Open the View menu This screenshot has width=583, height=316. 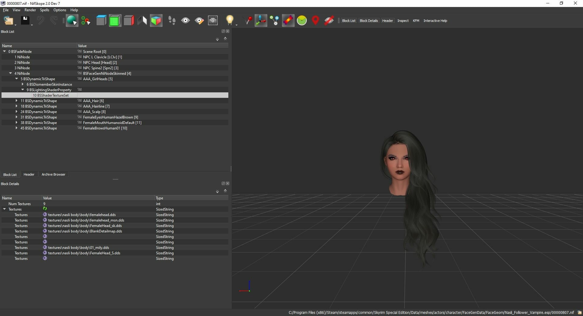[16, 10]
